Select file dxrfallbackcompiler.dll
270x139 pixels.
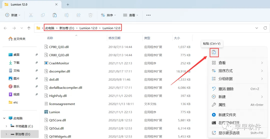[65, 88]
